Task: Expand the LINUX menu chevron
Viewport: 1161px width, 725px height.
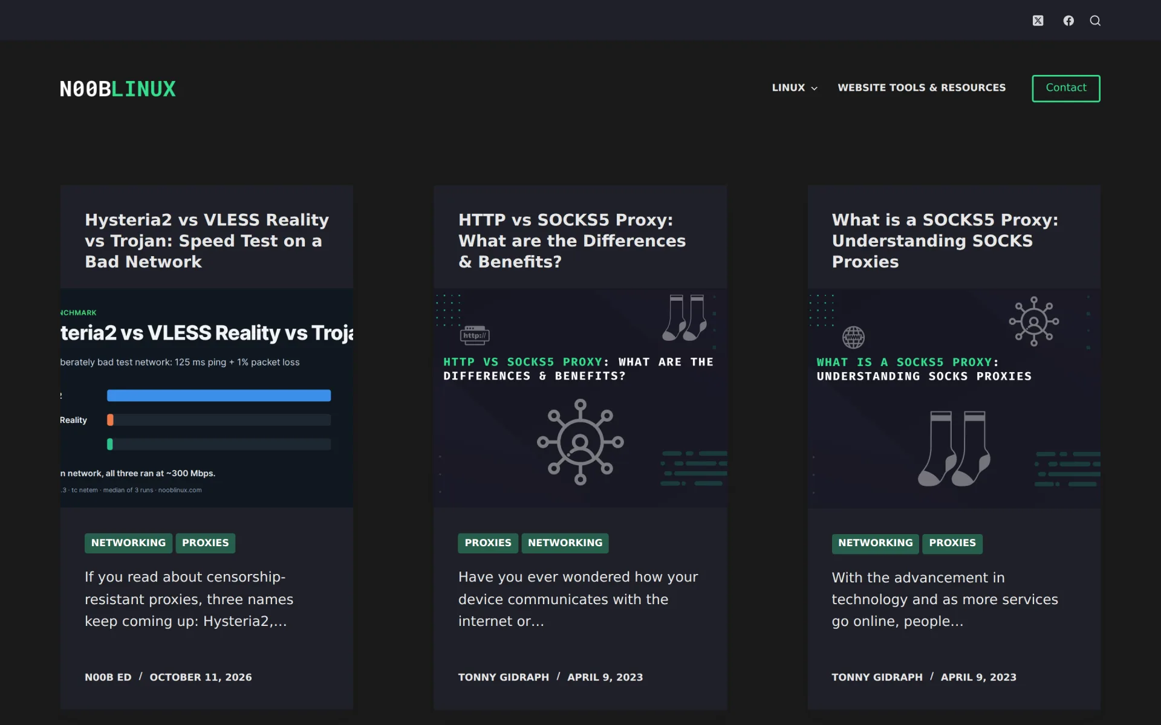Action: pos(815,88)
